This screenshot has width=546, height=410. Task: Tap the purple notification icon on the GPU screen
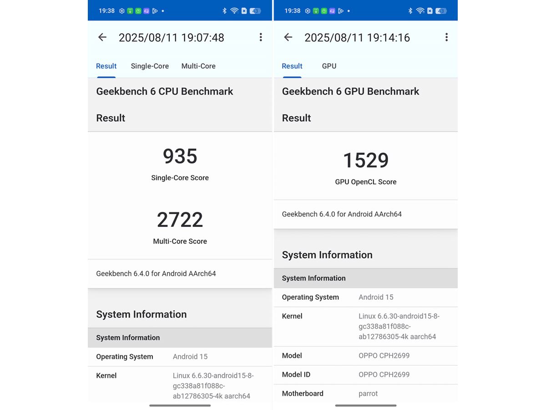(x=332, y=10)
